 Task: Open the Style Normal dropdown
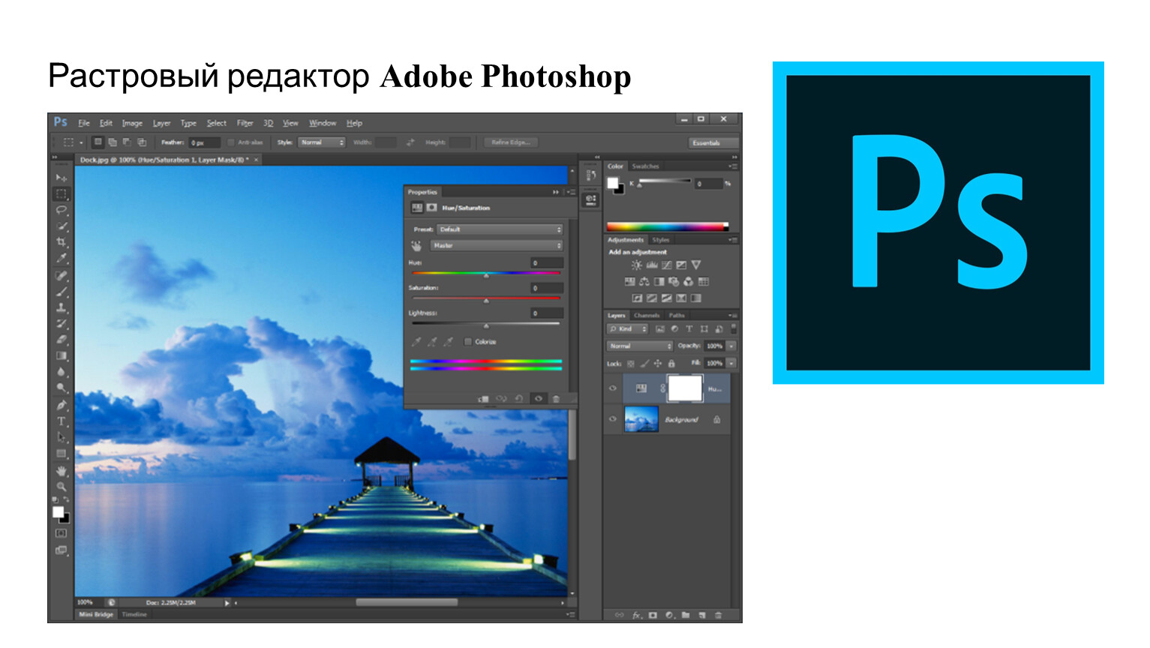tap(322, 142)
